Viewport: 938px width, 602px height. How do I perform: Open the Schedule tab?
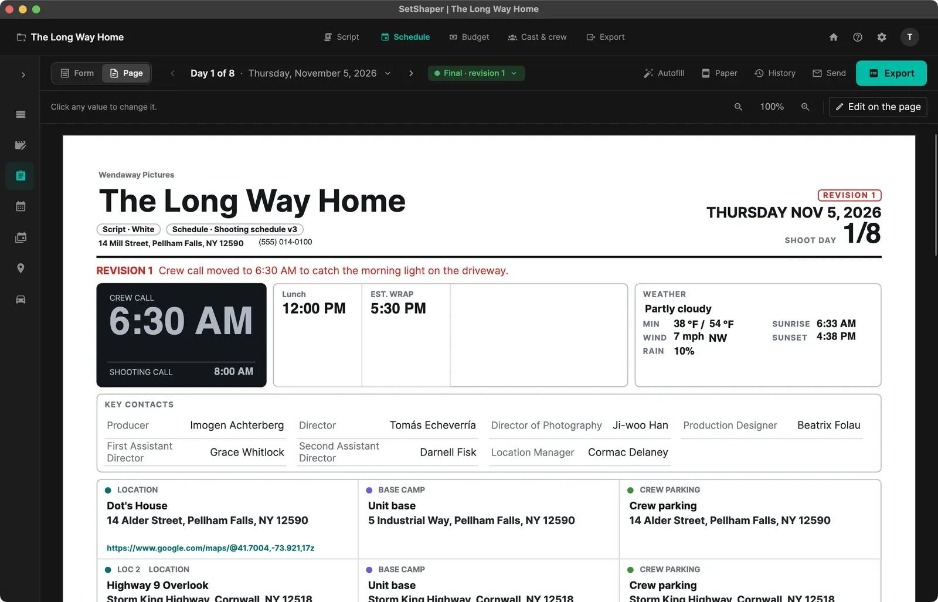pyautogui.click(x=405, y=37)
